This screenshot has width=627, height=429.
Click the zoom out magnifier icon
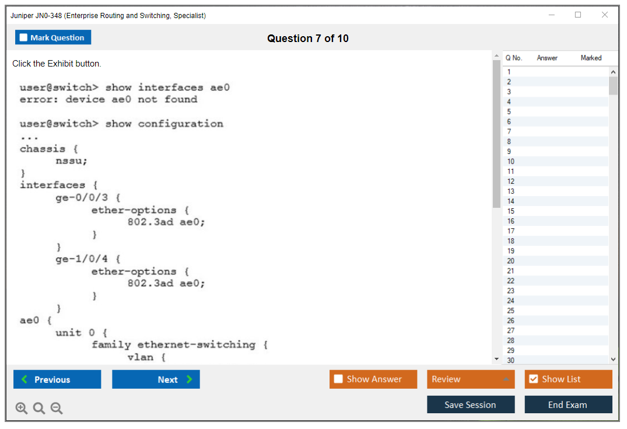pos(57,409)
